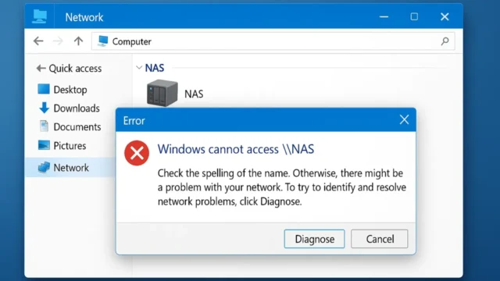Click the Pictures icon in sidebar
This screenshot has height=281, width=500.
click(x=44, y=145)
